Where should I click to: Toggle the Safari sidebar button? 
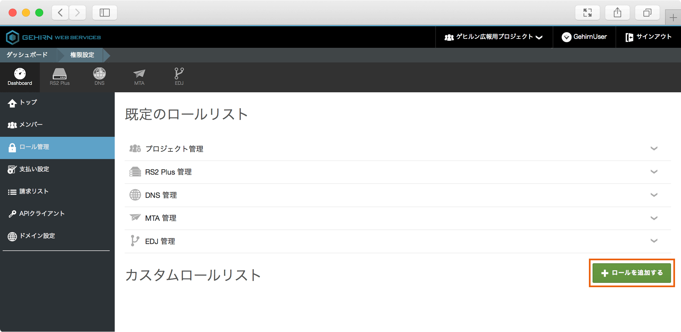104,13
